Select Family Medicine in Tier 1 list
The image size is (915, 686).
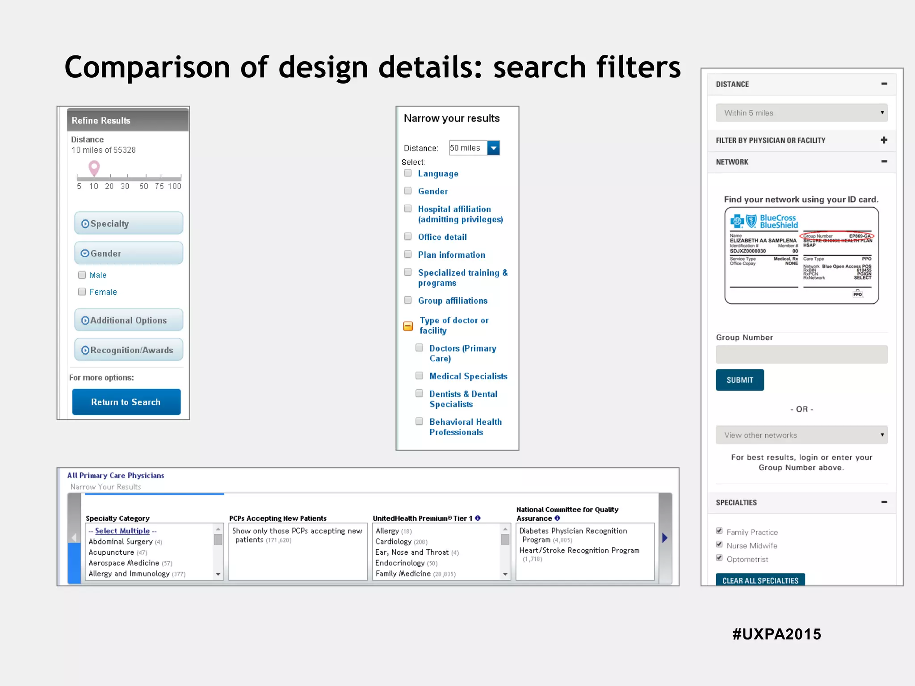(416, 574)
